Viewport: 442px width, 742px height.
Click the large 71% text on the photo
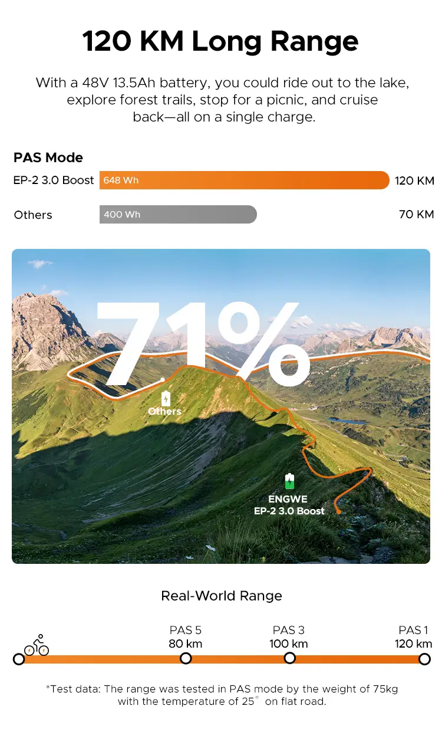[203, 345]
